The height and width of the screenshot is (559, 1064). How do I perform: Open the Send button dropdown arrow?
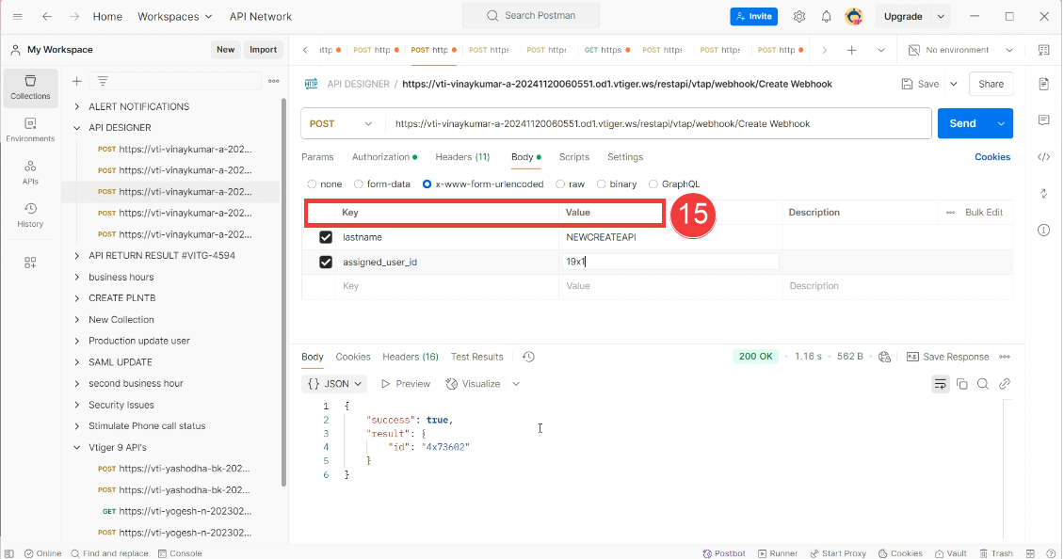[x=1001, y=123]
